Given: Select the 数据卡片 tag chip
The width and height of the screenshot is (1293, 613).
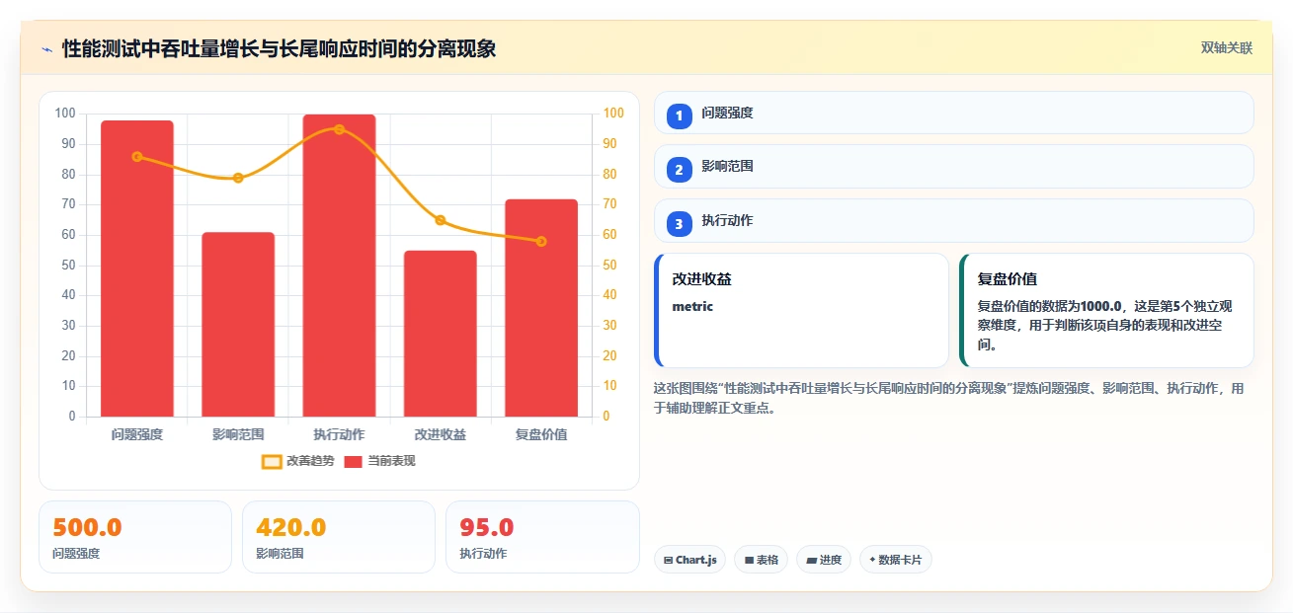Looking at the screenshot, I should tap(896, 560).
